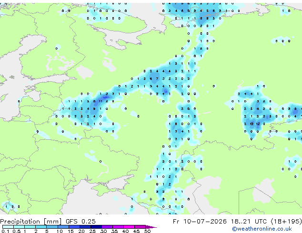Click the 45–50 mm legend swatch
The width and height of the screenshot is (302, 233).
pos(140,227)
